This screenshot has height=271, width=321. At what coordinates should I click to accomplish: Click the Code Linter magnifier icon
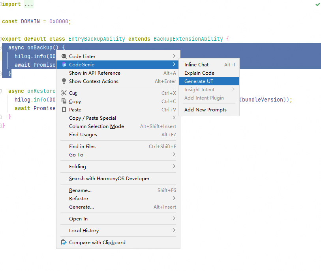tap(64, 56)
